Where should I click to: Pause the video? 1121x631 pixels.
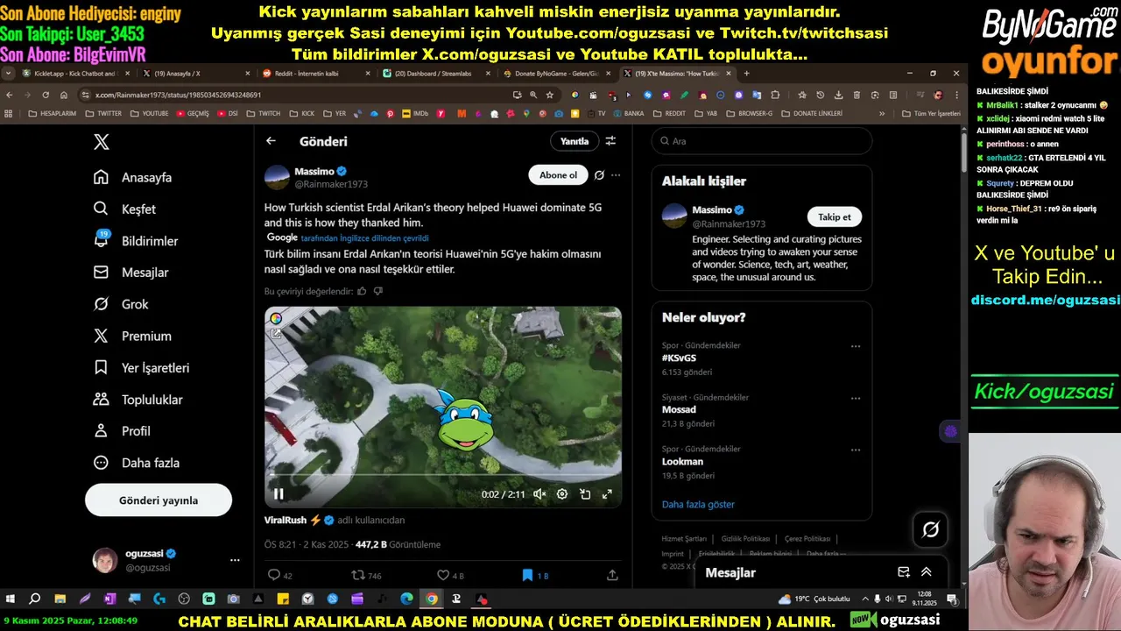278,494
